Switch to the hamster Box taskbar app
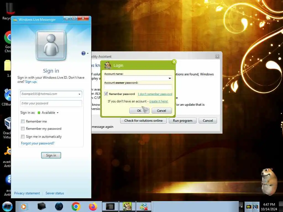The height and width of the screenshot is (212, 283). [x=127, y=206]
